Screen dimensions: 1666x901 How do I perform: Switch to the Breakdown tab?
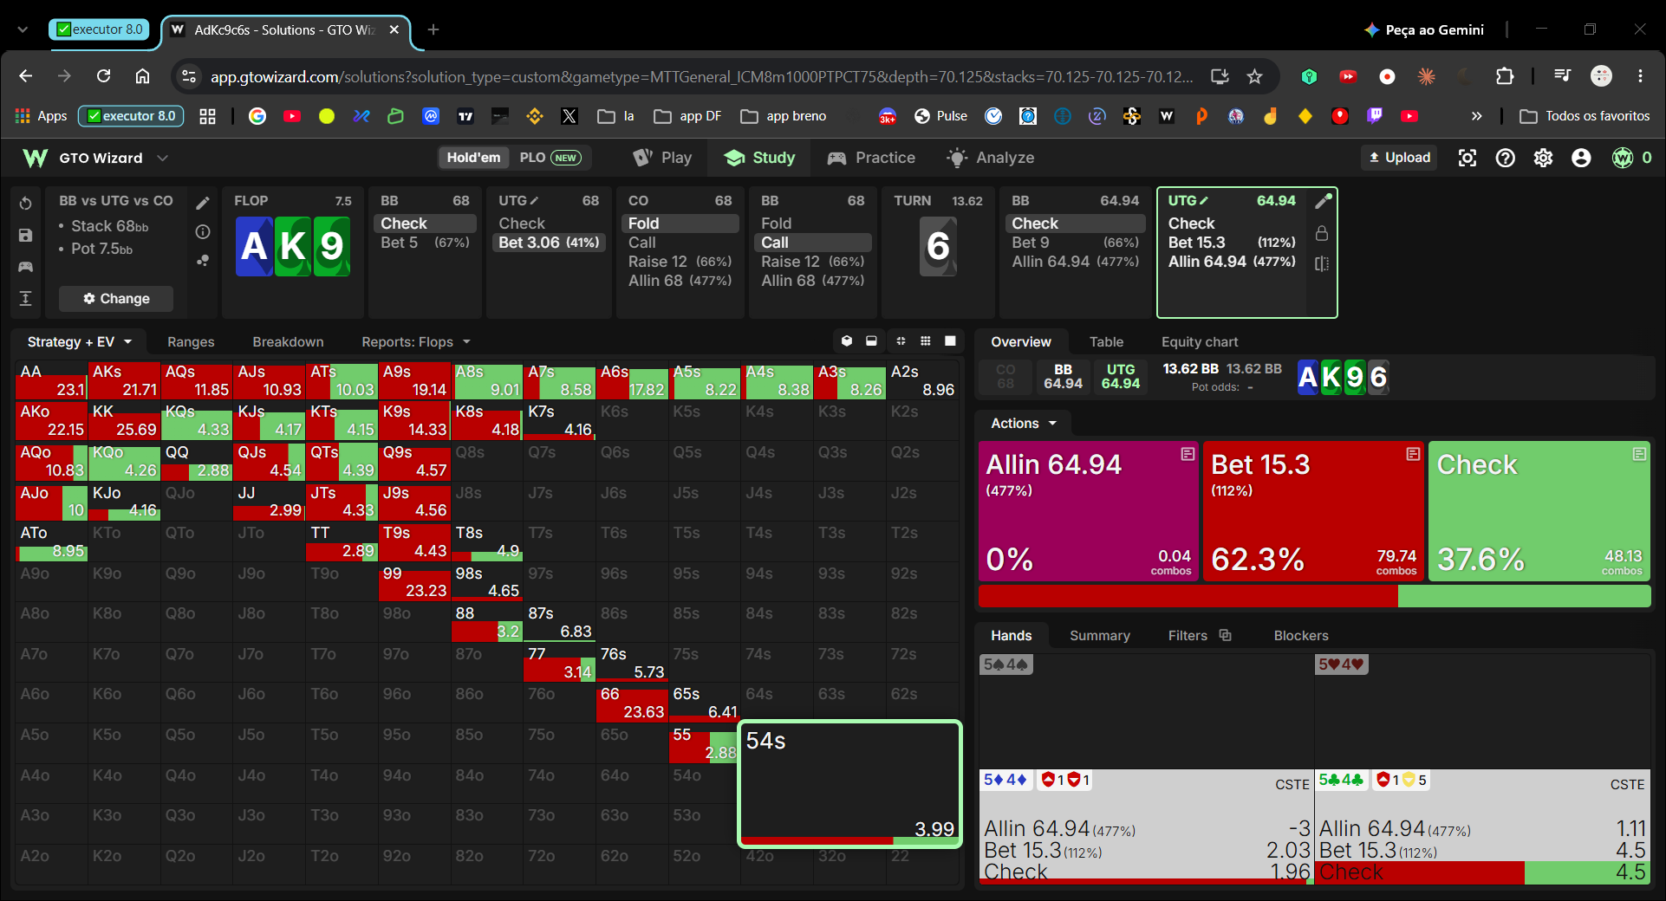(x=288, y=342)
